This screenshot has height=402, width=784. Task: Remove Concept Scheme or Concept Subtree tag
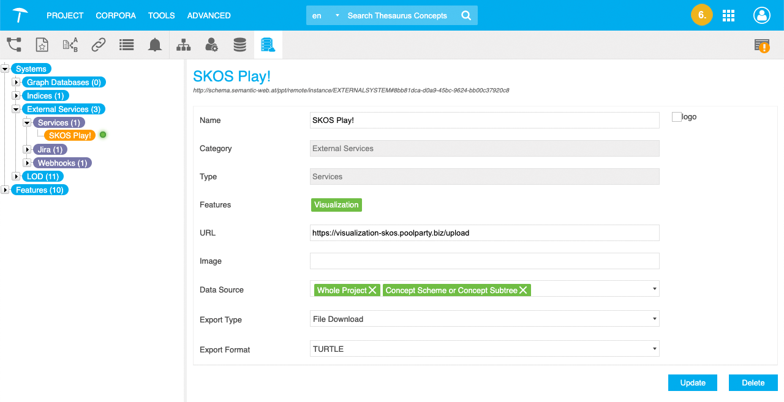524,291
